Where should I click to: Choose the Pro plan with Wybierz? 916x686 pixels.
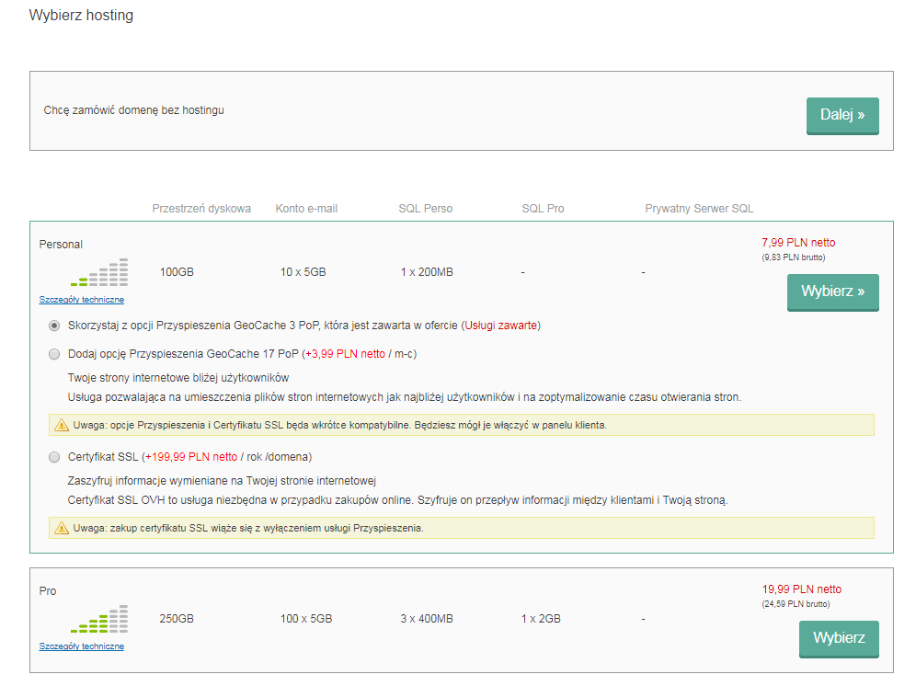pyautogui.click(x=838, y=638)
